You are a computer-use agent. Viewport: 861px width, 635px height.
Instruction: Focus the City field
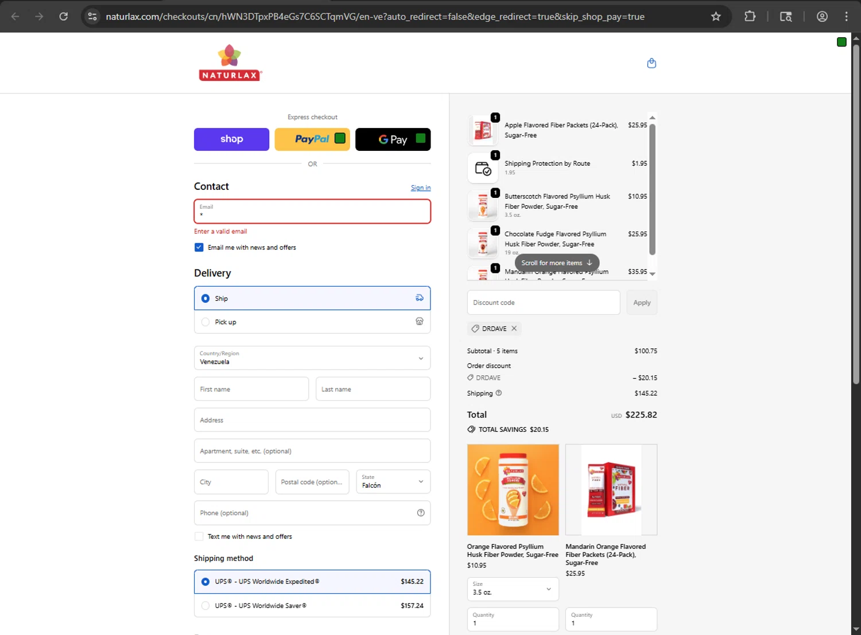231,482
